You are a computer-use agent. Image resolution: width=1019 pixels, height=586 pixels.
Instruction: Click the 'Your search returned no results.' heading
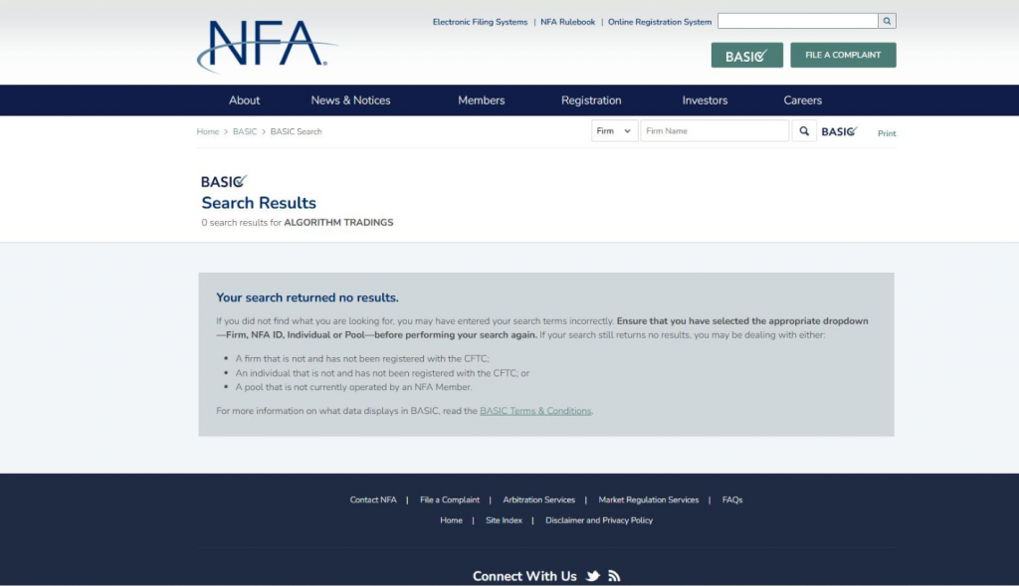(306, 297)
